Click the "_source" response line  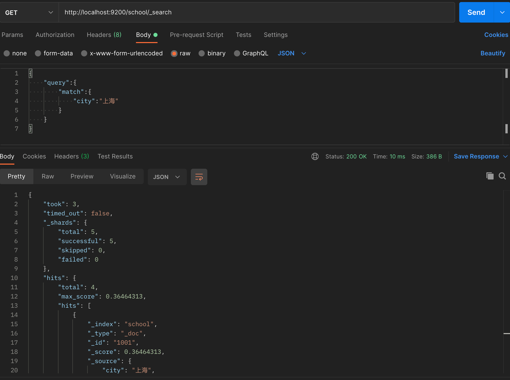(x=110, y=361)
